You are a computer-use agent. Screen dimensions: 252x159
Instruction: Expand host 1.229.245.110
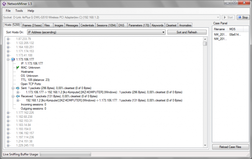[8, 146]
